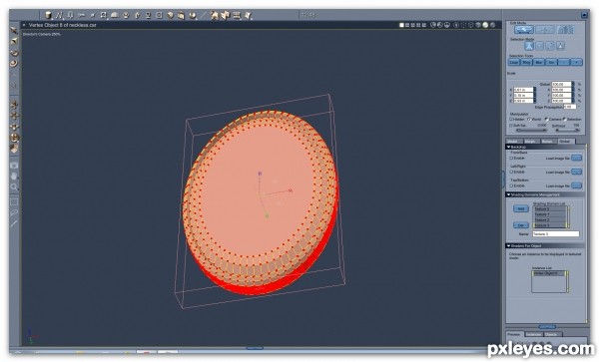The width and height of the screenshot is (599, 362).
Task: Collapse the Shaders For Object section
Action: tap(508, 246)
